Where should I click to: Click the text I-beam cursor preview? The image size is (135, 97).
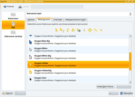tap(84, 30)
